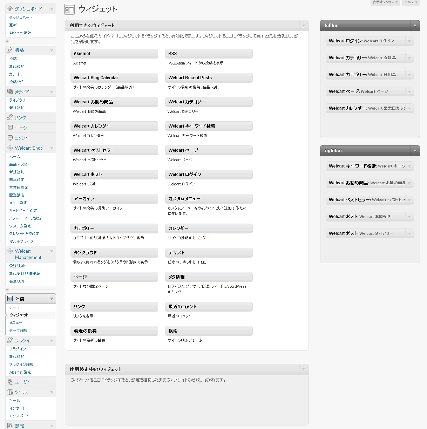This screenshot has height=429, width=427.
Task: Expand the Welcart ダイアリー widget arrow in rightbar
Action: [409, 234]
